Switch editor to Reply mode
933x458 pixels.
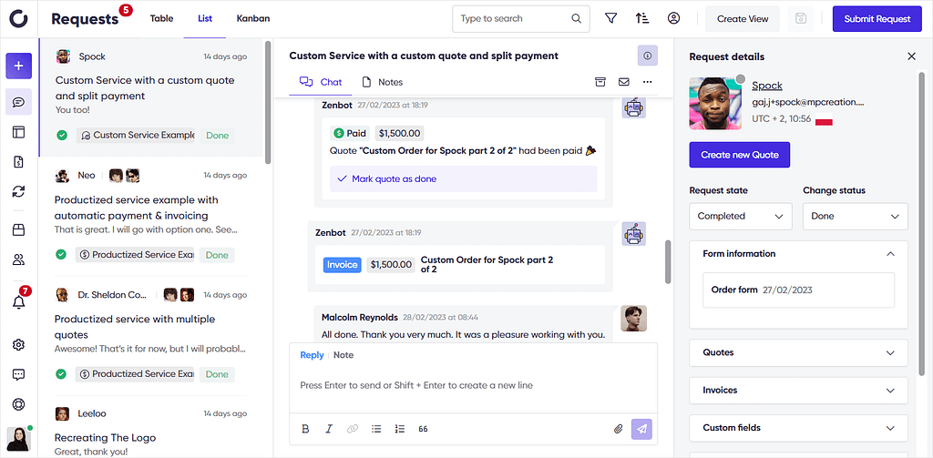tap(312, 355)
